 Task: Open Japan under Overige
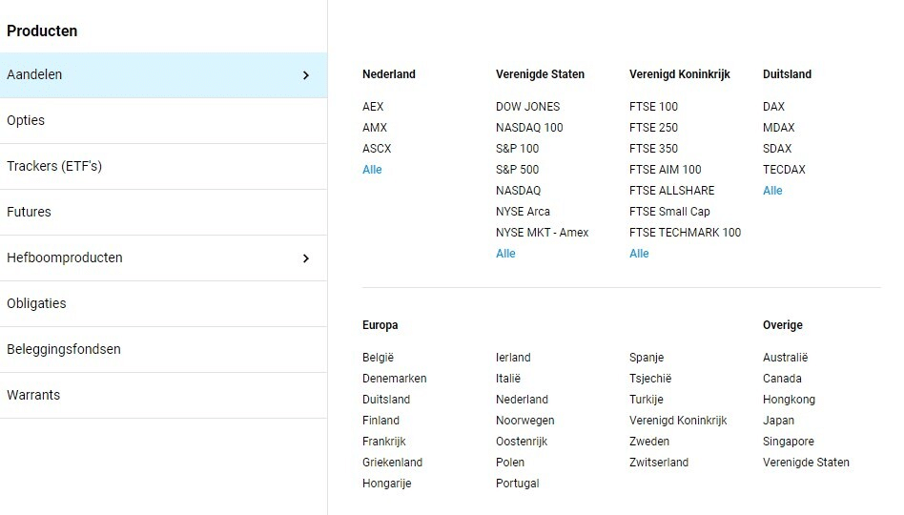coord(778,421)
